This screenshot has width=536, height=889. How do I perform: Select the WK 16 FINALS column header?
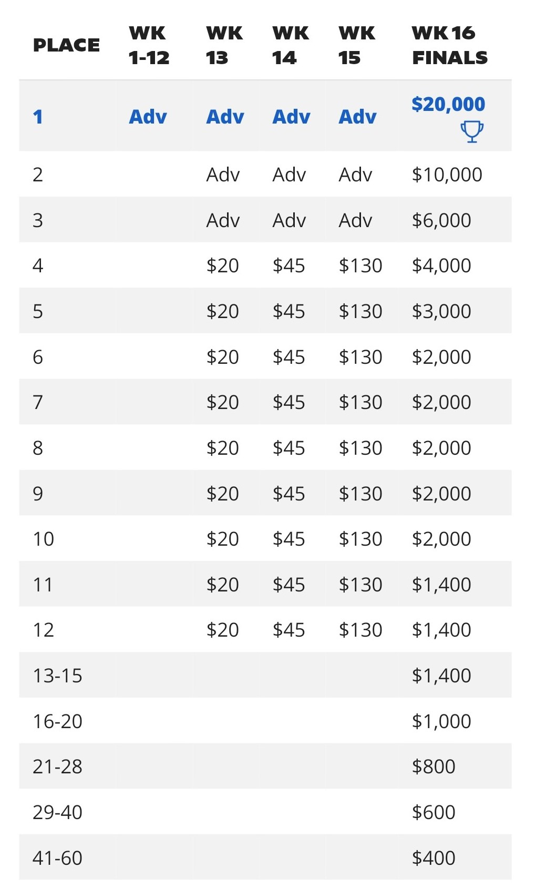[450, 45]
